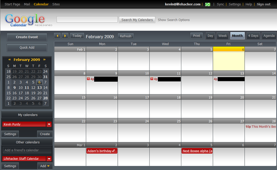Viewport: 277px width, 170px height.
Task: Refresh the calendar
Action: 126,36
